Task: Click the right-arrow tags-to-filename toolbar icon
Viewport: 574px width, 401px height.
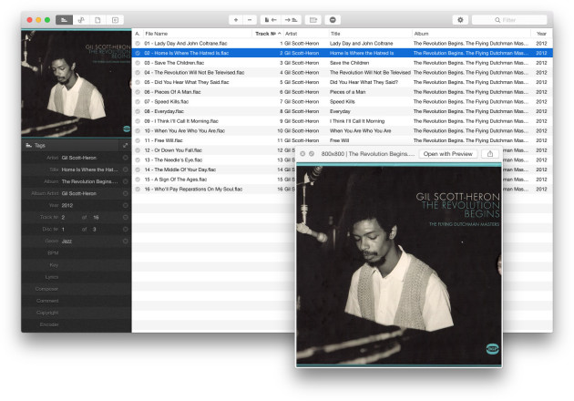Action: 291,19
